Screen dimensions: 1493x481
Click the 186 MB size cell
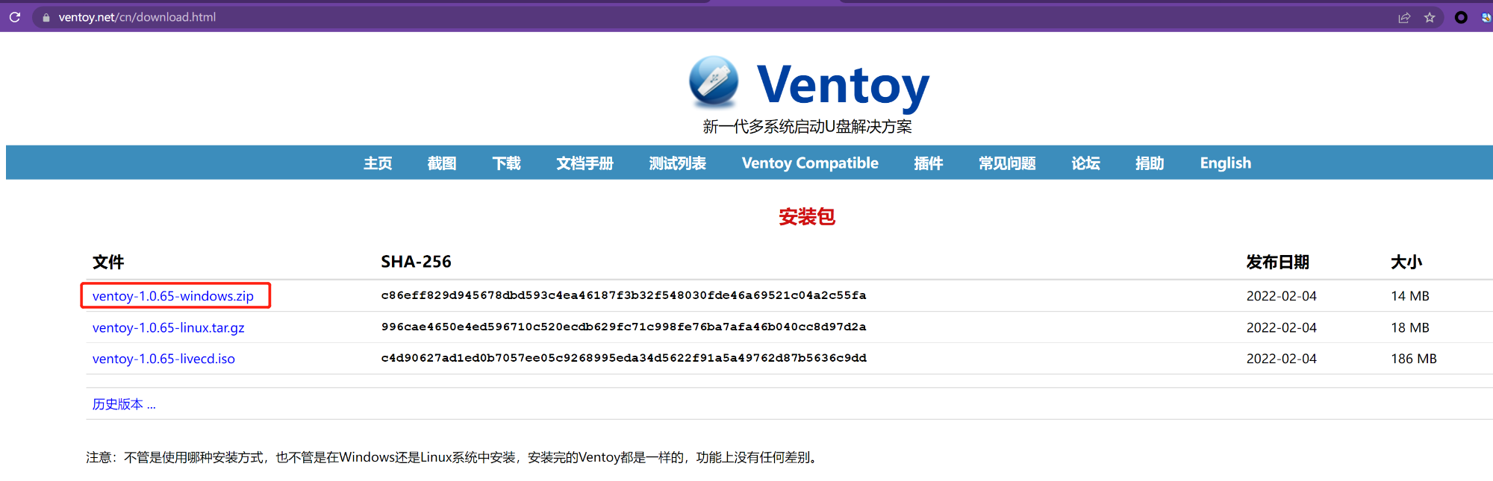[x=1414, y=359]
